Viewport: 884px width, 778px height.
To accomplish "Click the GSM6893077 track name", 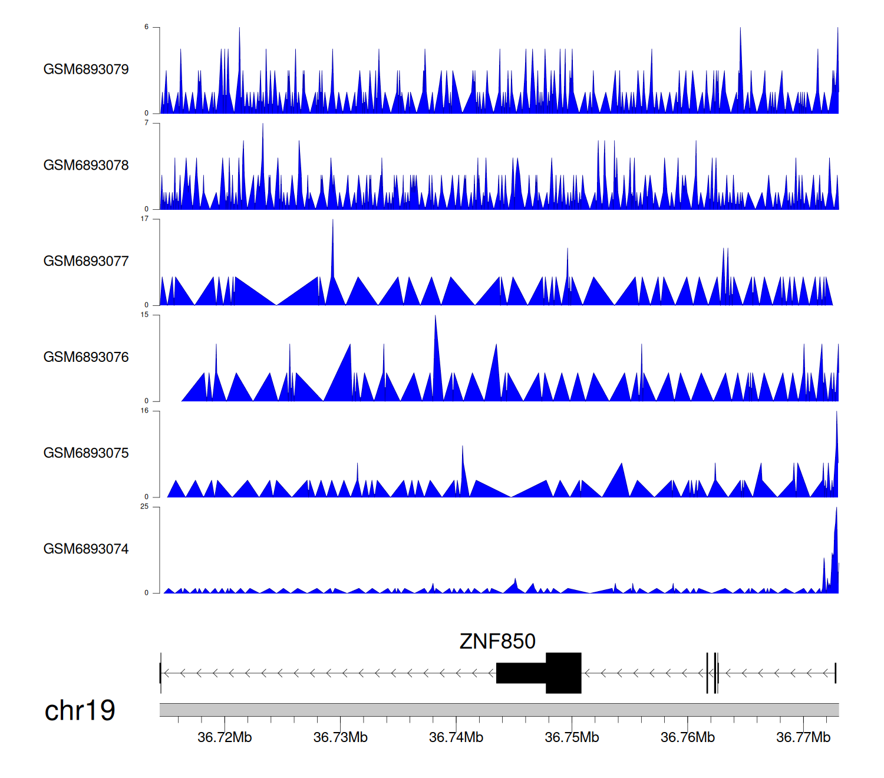I will click(x=86, y=262).
